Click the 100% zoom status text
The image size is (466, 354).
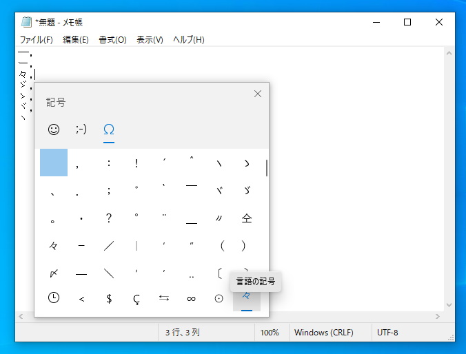click(270, 333)
